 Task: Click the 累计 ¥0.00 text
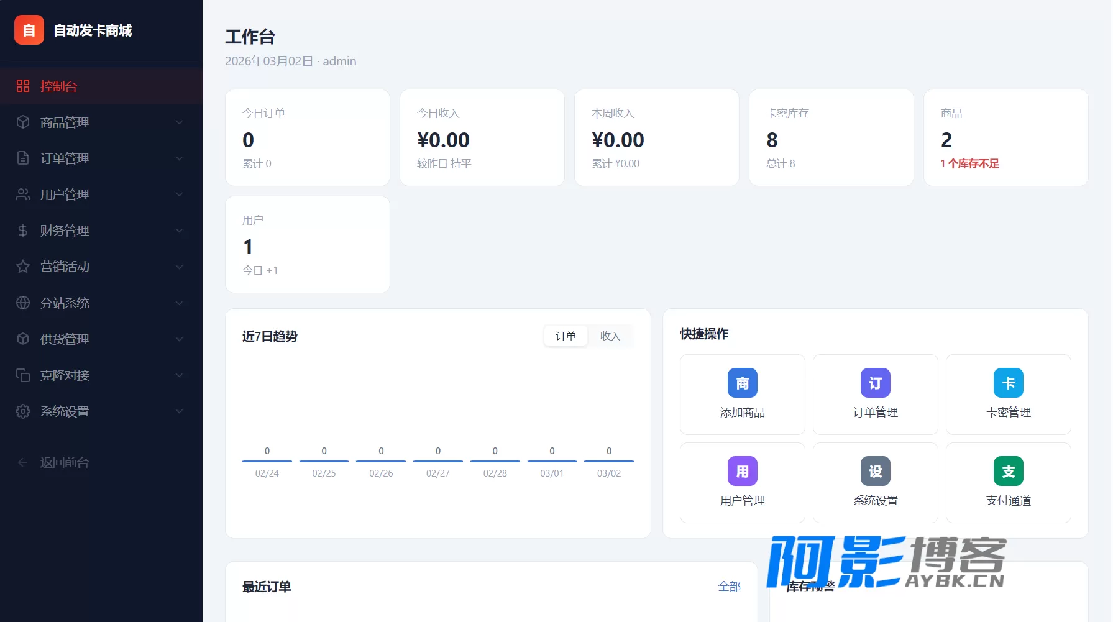point(615,163)
